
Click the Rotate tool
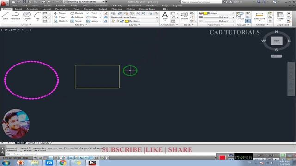pyautogui.click(x=77, y=13)
